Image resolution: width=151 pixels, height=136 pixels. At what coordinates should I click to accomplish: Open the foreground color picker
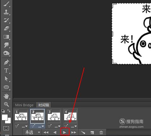(x=5, y=117)
